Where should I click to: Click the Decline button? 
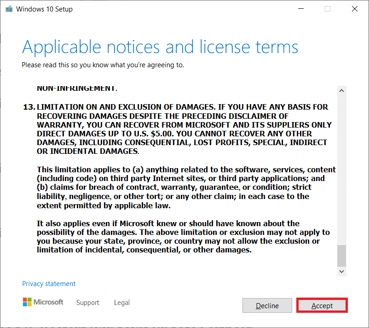coord(267,305)
